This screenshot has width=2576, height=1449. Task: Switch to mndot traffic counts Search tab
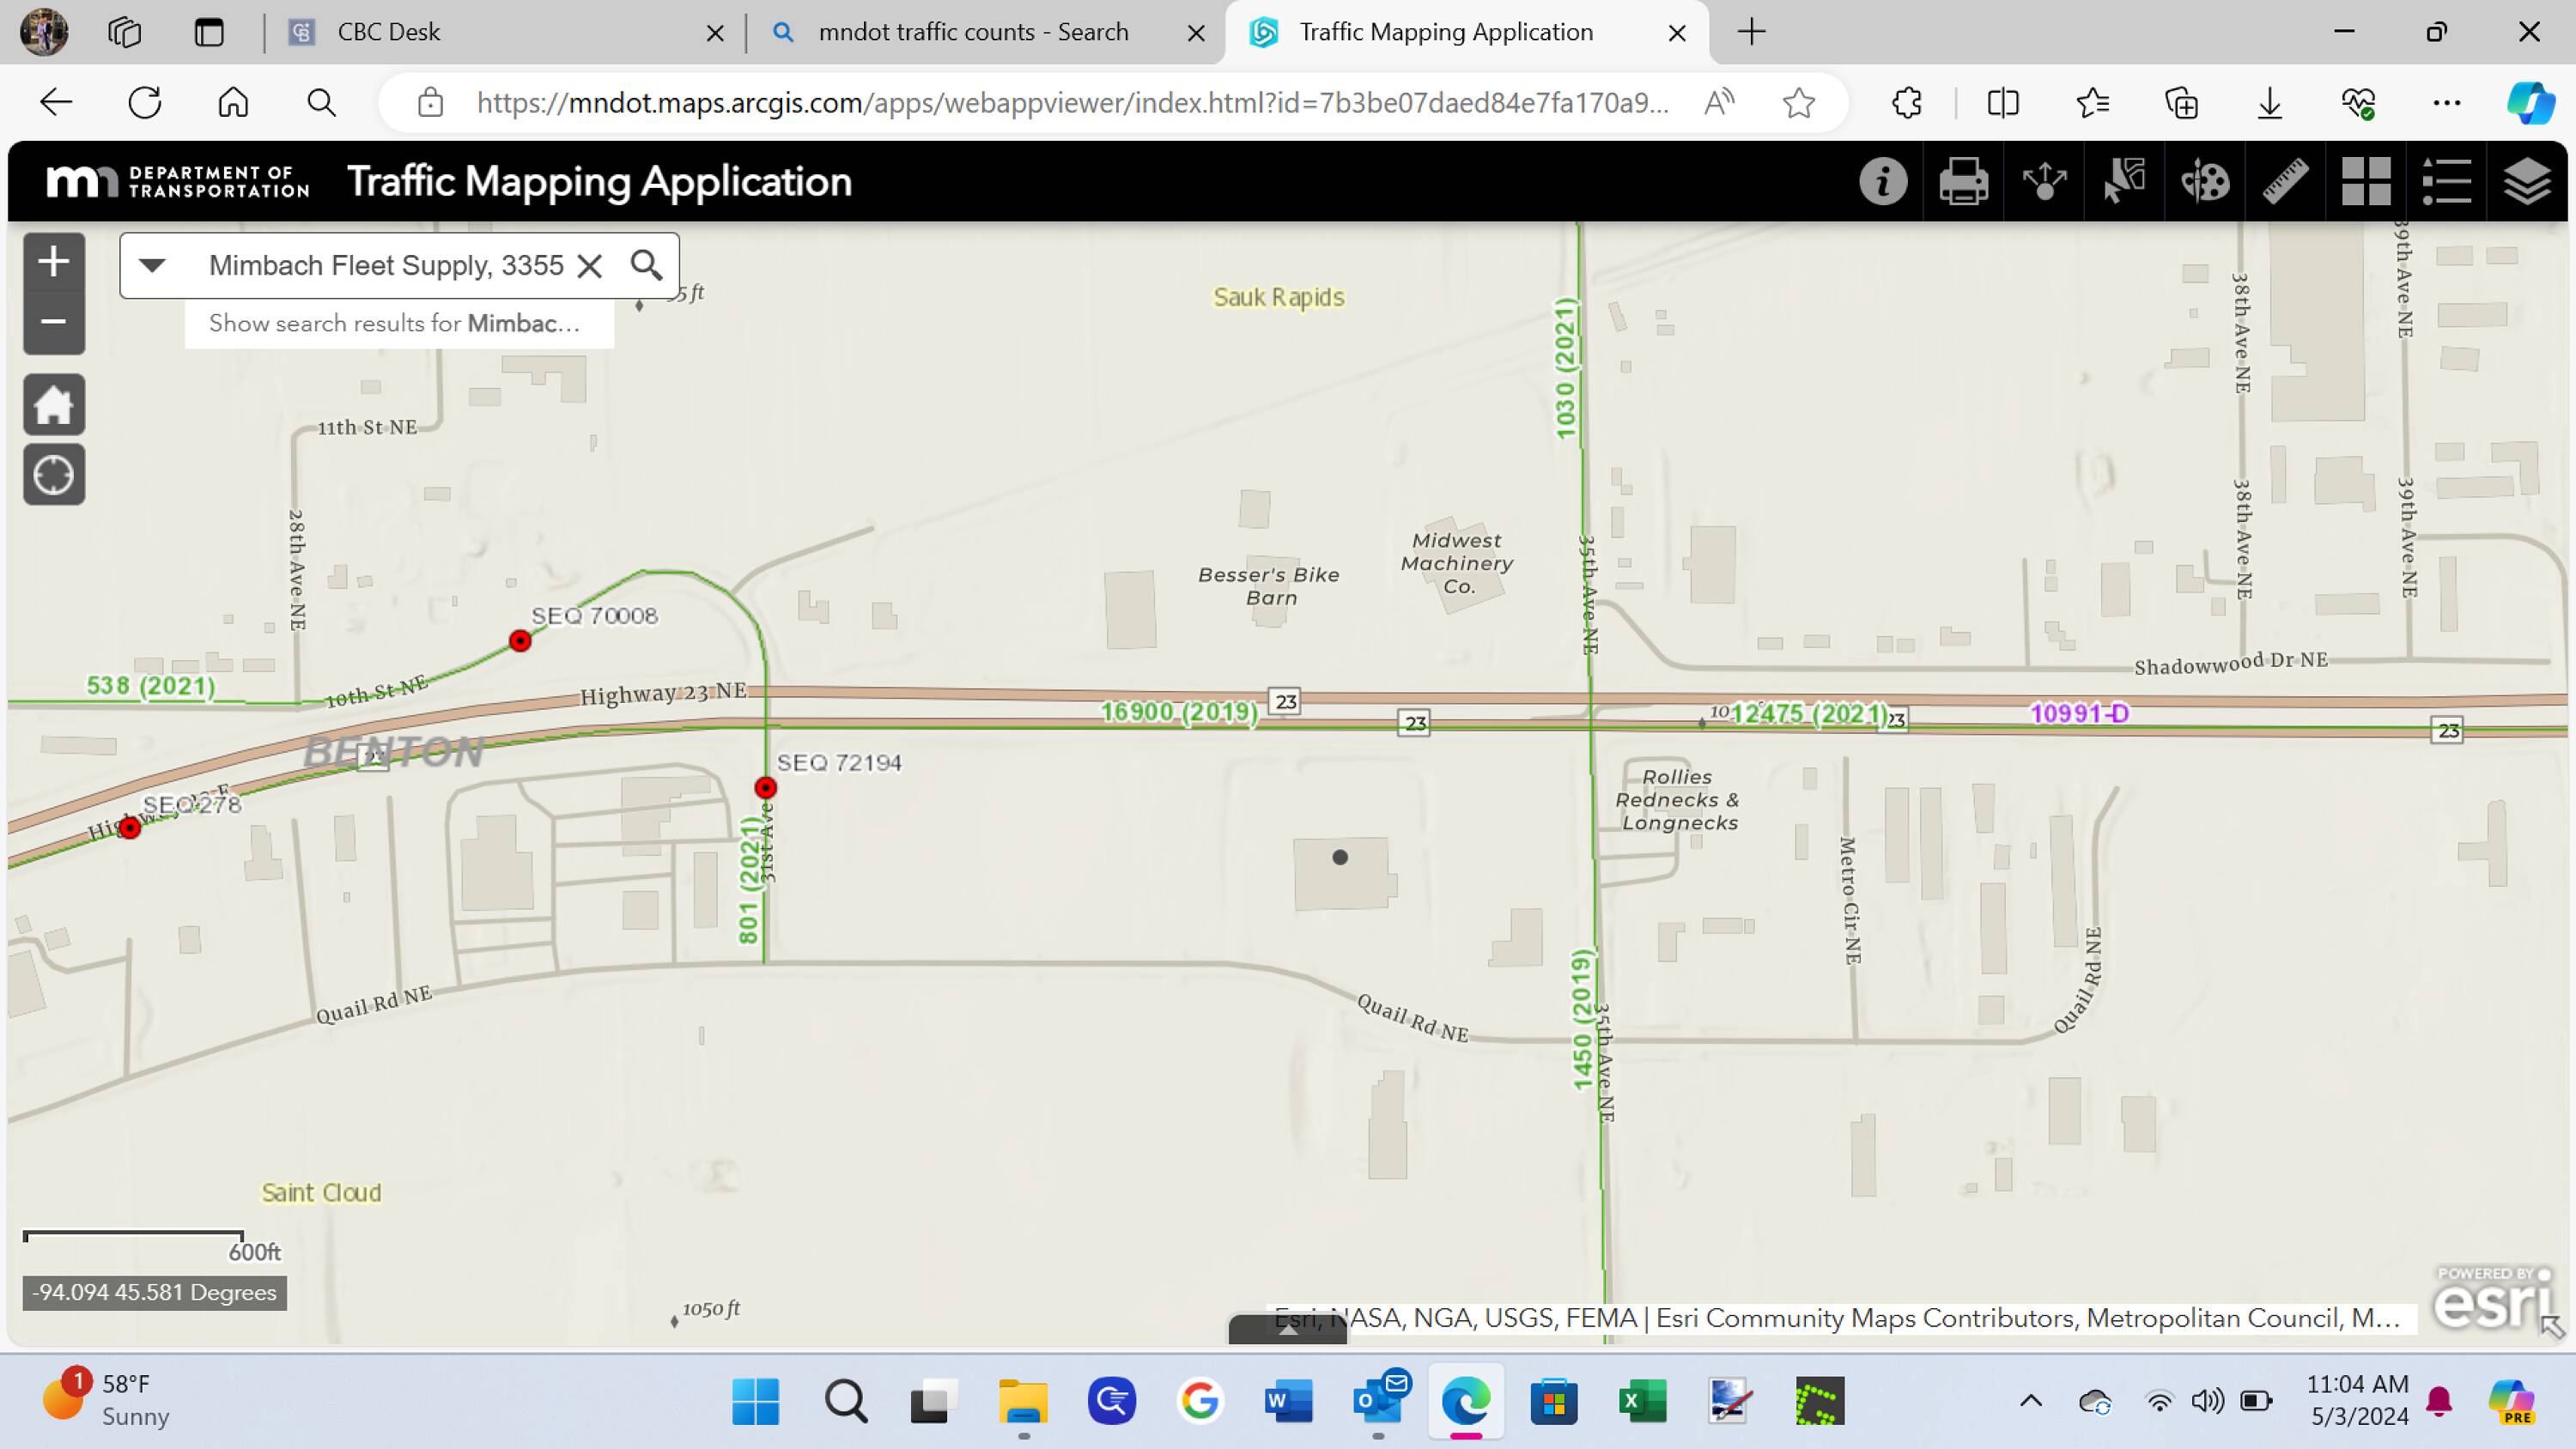point(973,32)
